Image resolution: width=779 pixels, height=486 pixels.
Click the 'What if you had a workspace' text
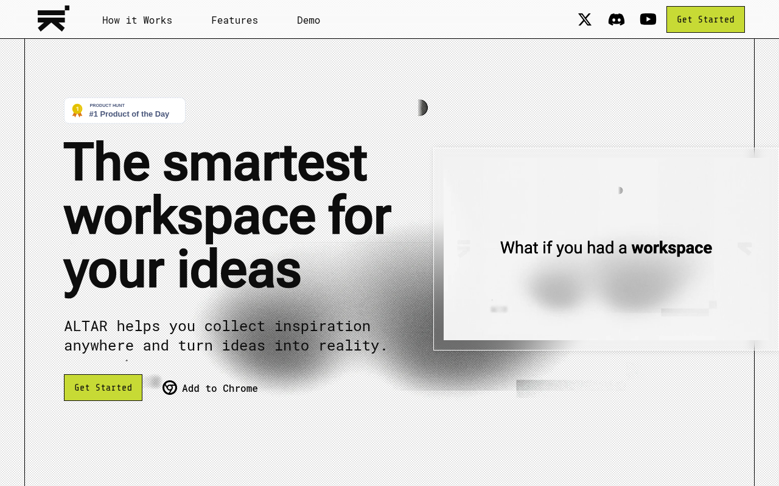pos(606,247)
